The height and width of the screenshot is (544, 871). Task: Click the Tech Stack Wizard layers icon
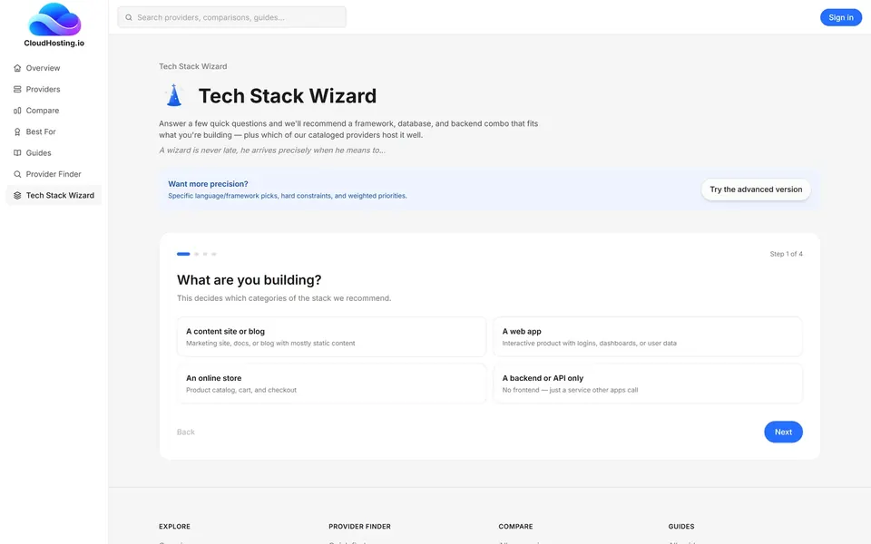tap(17, 196)
